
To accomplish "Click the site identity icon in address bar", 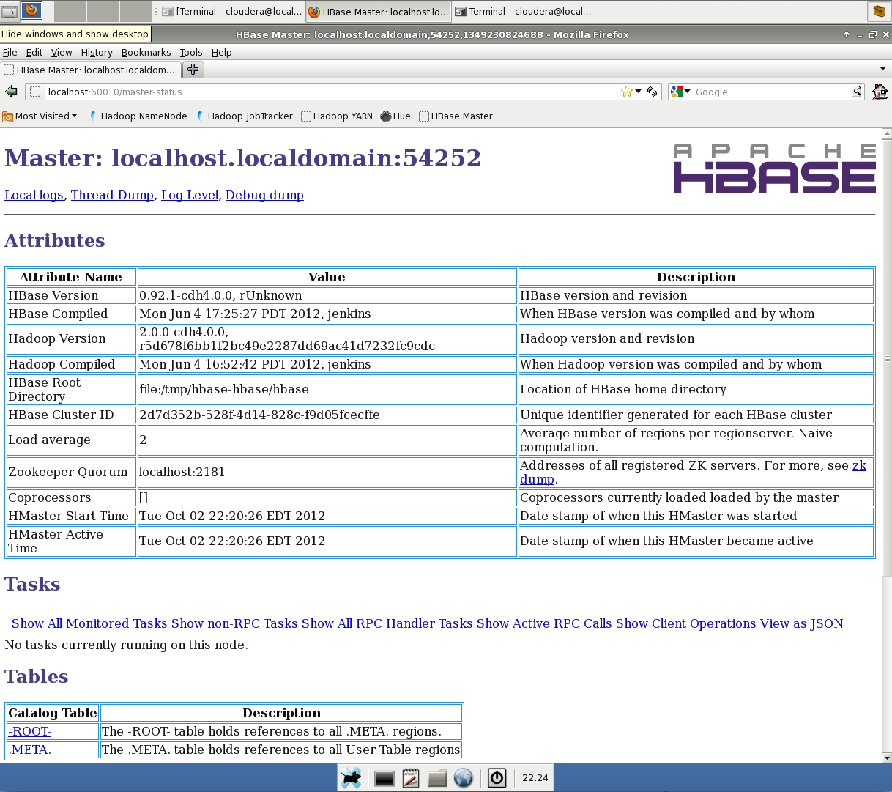I will tap(35, 92).
